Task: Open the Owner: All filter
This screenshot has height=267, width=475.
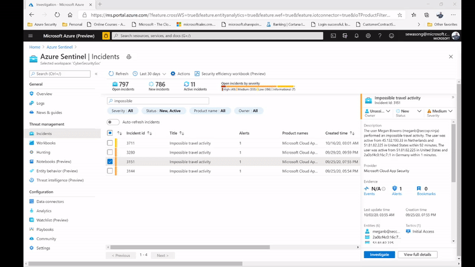Action: coord(248,111)
